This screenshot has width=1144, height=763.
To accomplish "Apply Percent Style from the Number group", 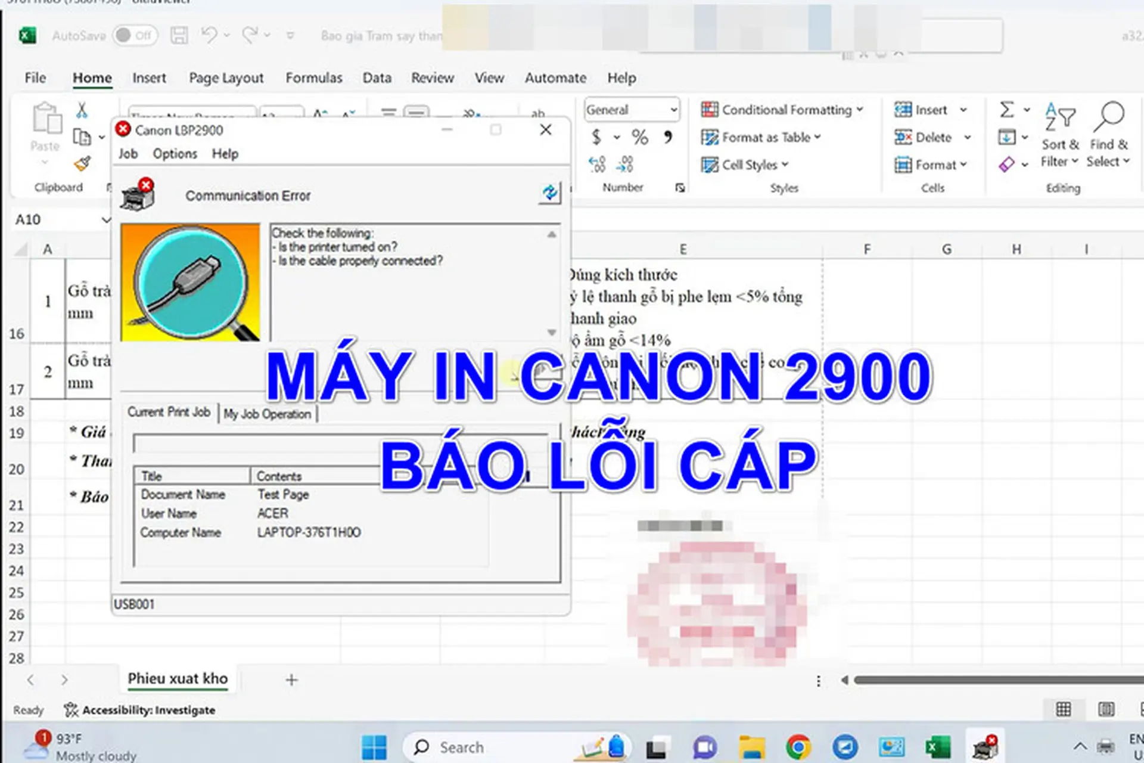I will 641,137.
